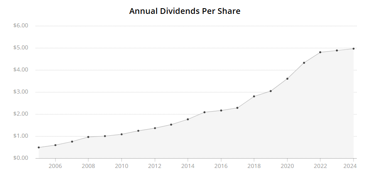Screen dimensions: 378x179
Task: Click the 2016 x-axis year label
Action: (x=221, y=166)
